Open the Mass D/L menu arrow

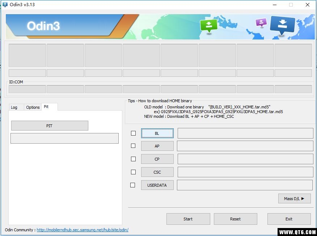point(294,199)
